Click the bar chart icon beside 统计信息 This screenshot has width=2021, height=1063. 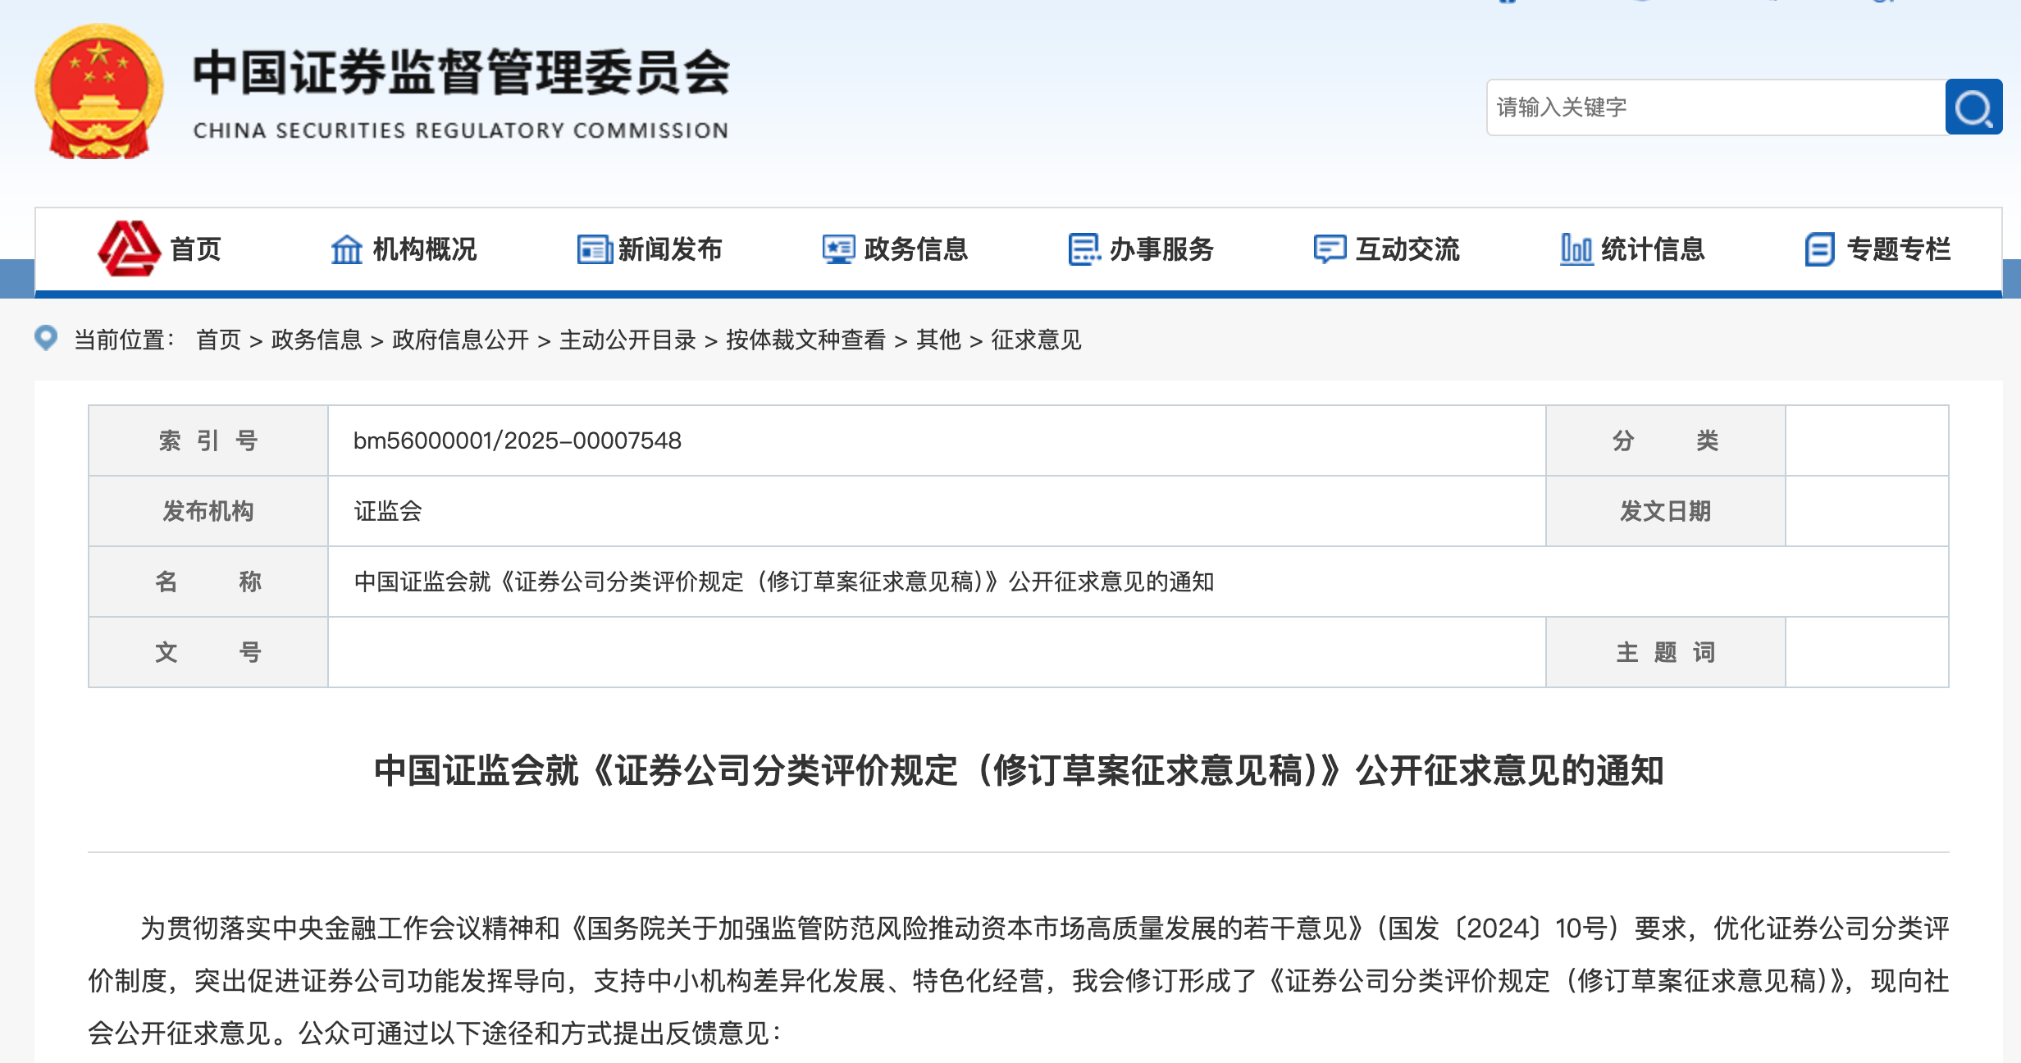pyautogui.click(x=1576, y=249)
